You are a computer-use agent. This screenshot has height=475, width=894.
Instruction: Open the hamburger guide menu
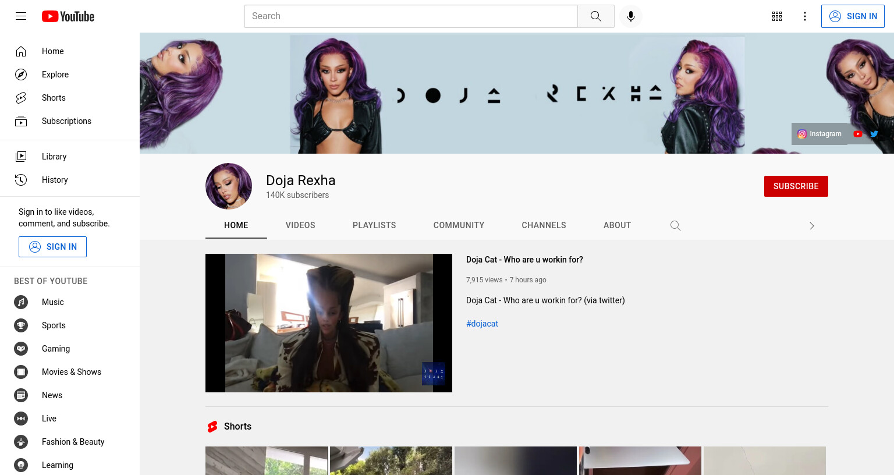click(x=21, y=16)
